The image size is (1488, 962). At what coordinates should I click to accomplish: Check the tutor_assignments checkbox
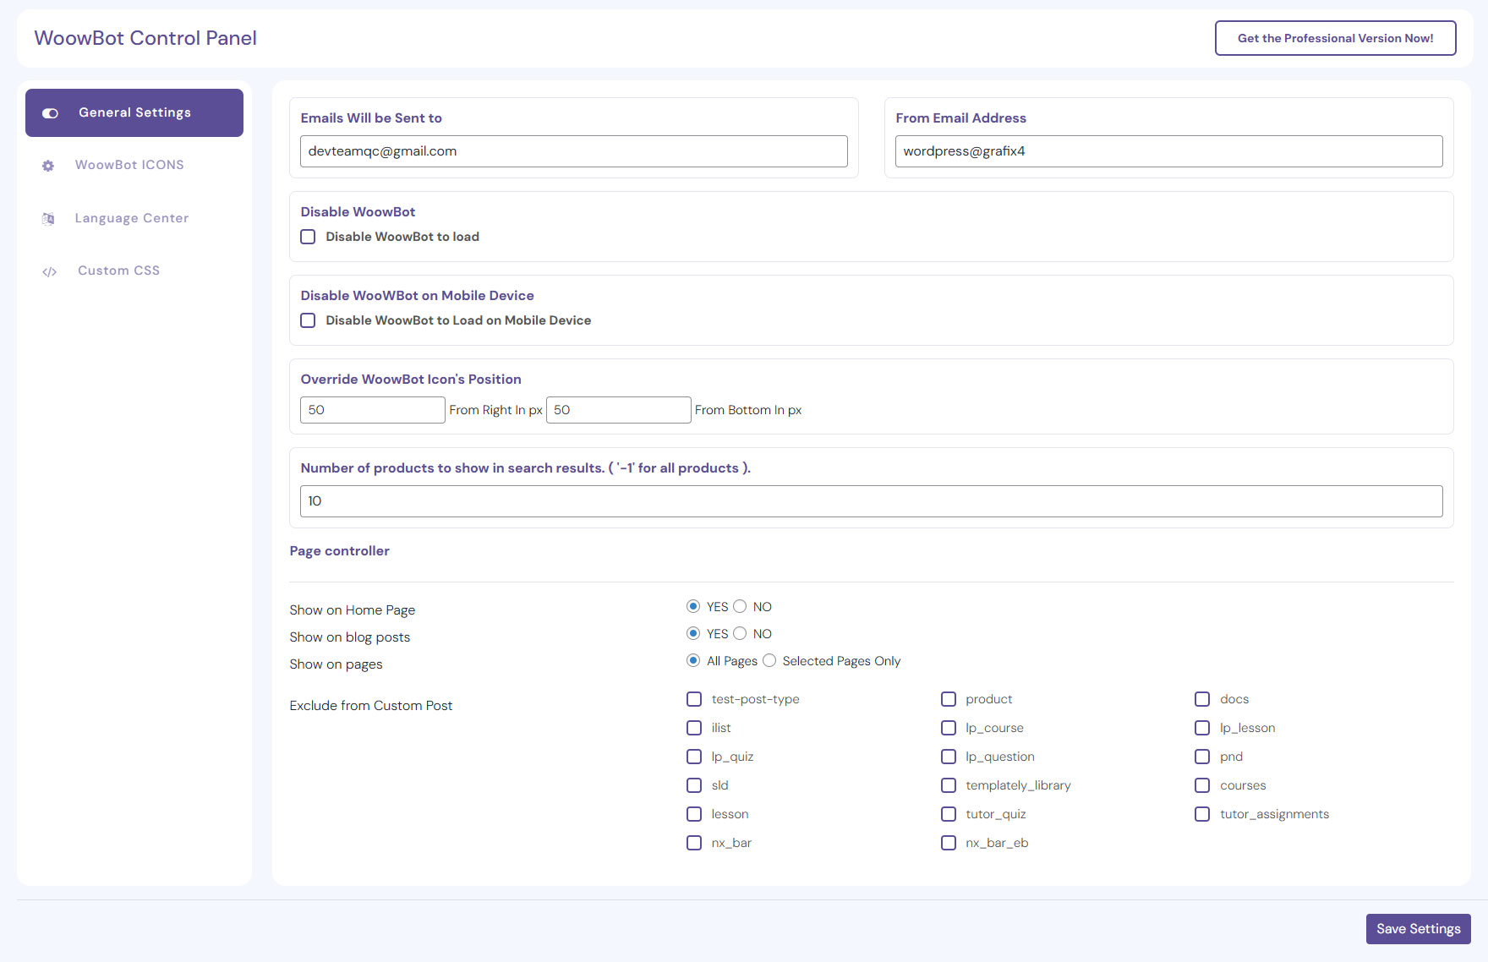(1202, 814)
